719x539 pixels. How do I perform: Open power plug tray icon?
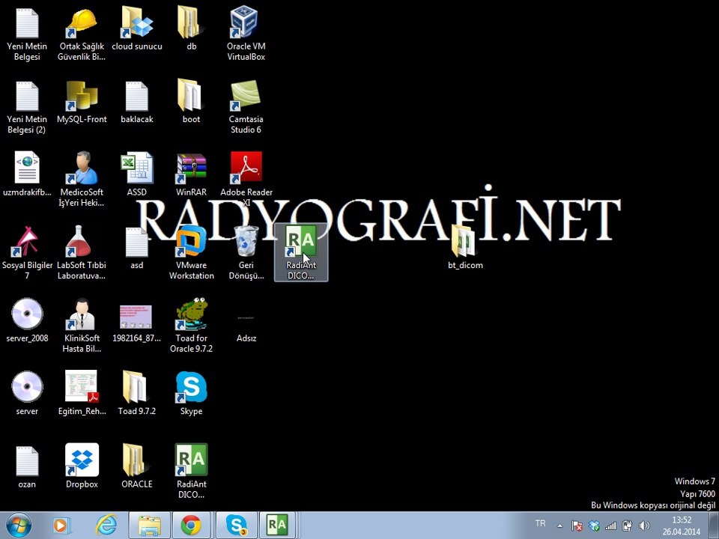point(628,526)
